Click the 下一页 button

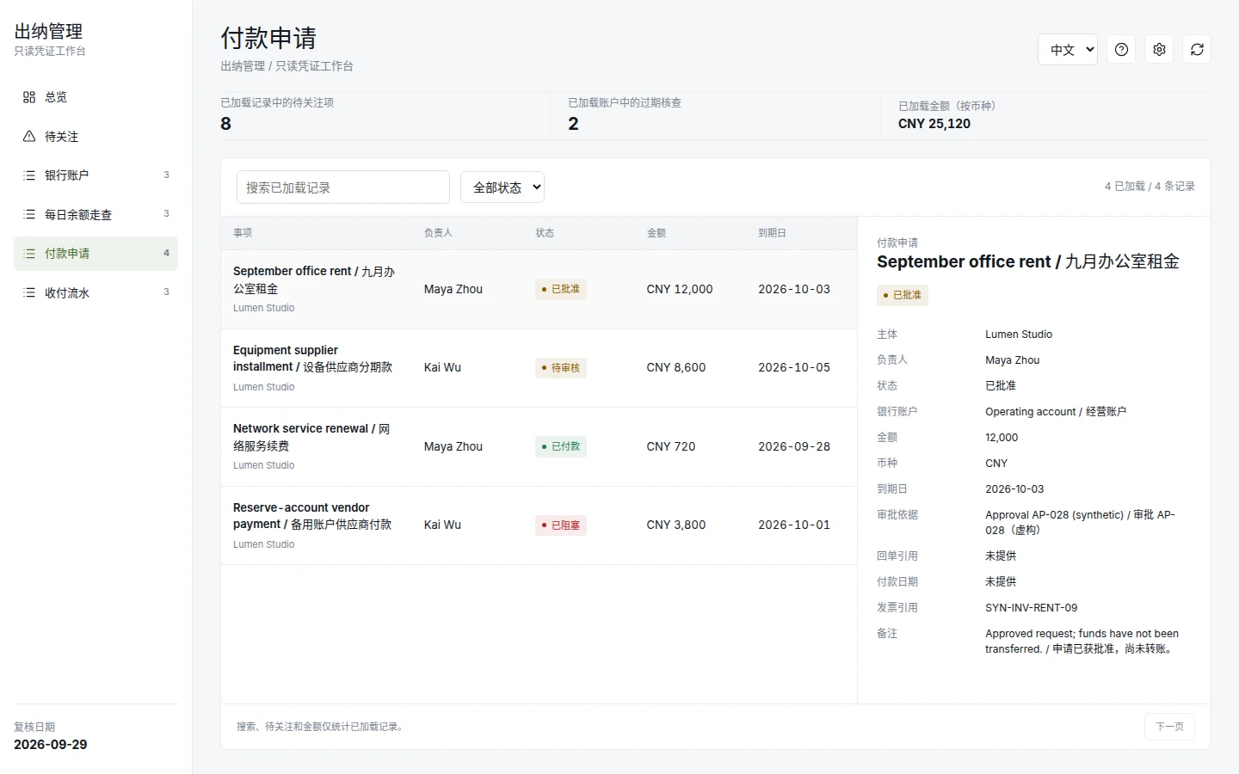click(1169, 727)
